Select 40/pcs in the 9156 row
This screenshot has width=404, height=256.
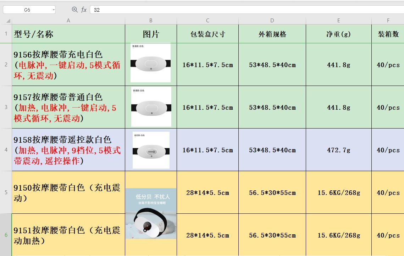point(388,65)
